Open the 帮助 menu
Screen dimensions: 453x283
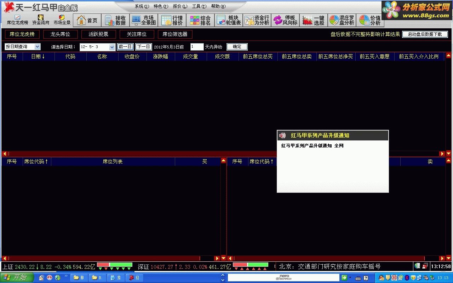[x=218, y=6]
